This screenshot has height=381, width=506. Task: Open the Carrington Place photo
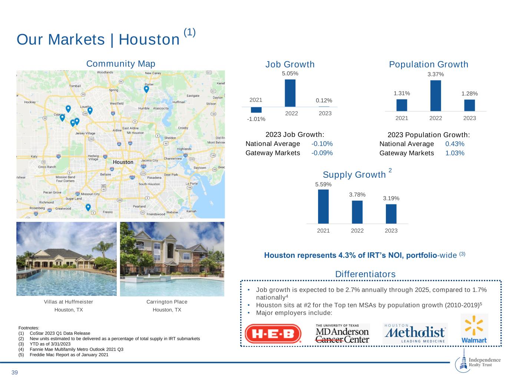point(172,259)
